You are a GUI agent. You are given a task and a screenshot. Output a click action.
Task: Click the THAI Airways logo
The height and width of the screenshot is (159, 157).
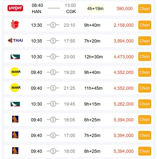coord(15,41)
